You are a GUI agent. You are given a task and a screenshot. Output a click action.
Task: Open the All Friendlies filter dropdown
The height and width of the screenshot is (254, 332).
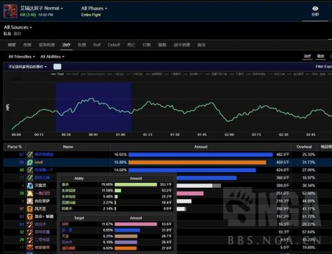point(22,56)
